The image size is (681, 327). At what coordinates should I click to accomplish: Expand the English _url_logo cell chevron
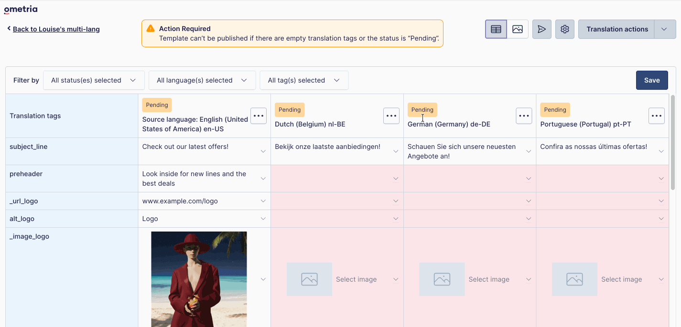tap(263, 201)
